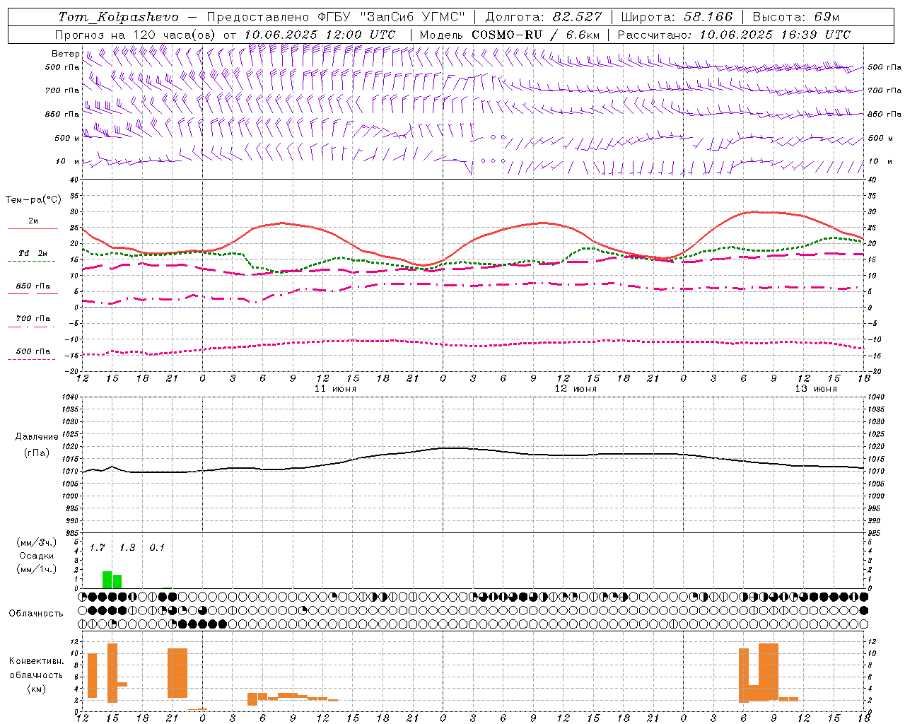Viewport: 905px width, 724px height.
Task: Click the 'Высота: 69м' header value
Action: coord(796,17)
